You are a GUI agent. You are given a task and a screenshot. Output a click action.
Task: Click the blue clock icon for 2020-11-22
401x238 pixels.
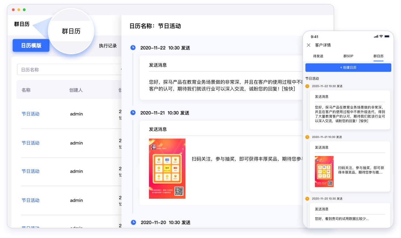coord(133,47)
